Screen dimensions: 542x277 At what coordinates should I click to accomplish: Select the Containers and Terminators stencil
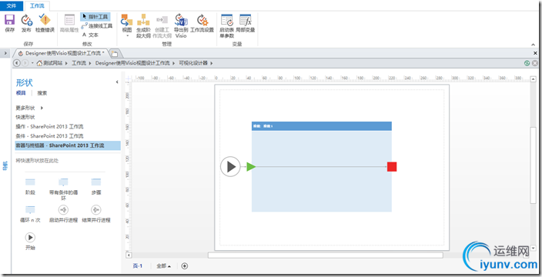click(x=68, y=145)
